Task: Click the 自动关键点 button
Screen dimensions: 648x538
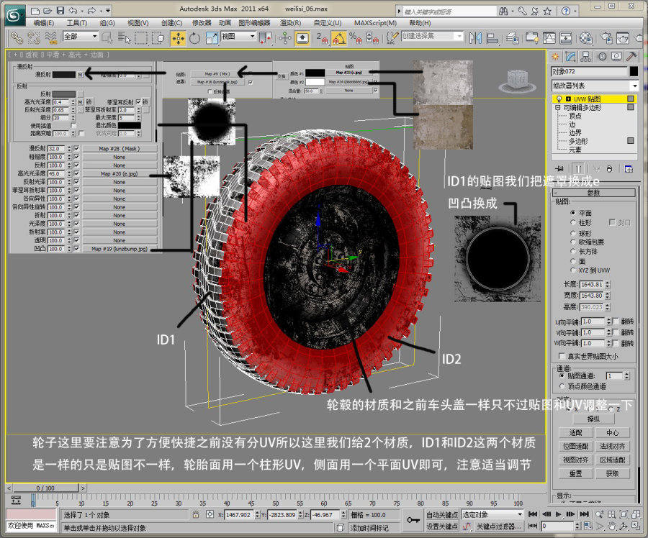Action: pyautogui.click(x=442, y=514)
